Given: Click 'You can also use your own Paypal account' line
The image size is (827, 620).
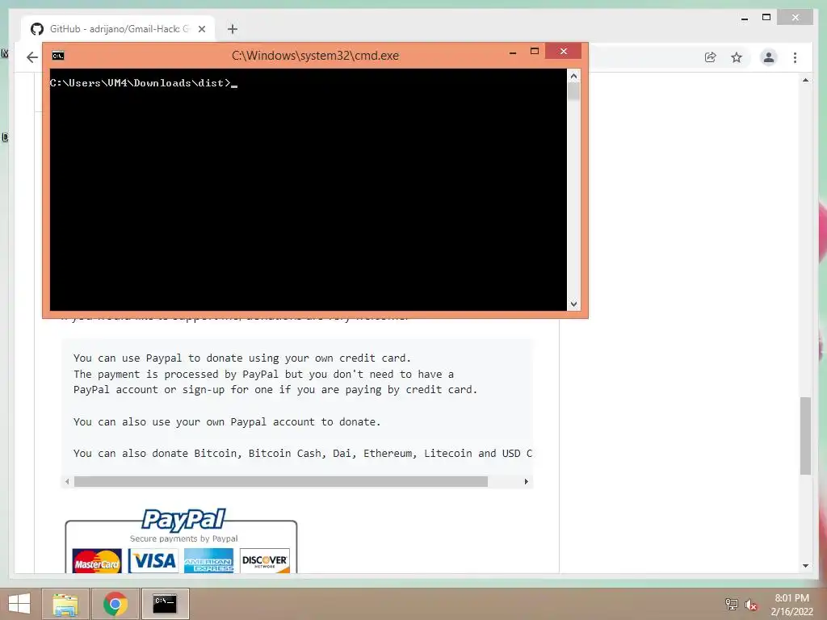Looking at the screenshot, I should (227, 421).
